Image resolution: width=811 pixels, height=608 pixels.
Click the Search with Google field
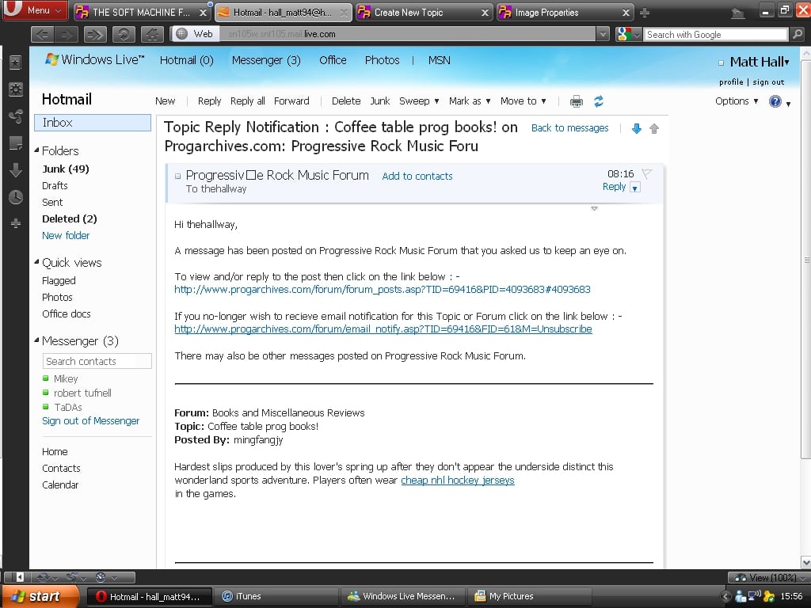[x=715, y=34]
